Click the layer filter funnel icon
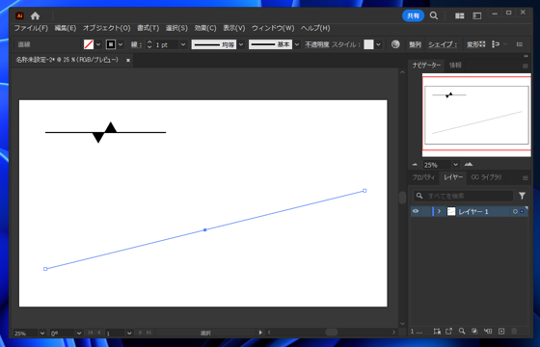The height and width of the screenshot is (347, 540). (522, 196)
